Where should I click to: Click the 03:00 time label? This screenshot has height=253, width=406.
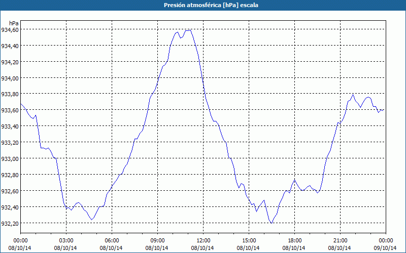tap(66, 241)
